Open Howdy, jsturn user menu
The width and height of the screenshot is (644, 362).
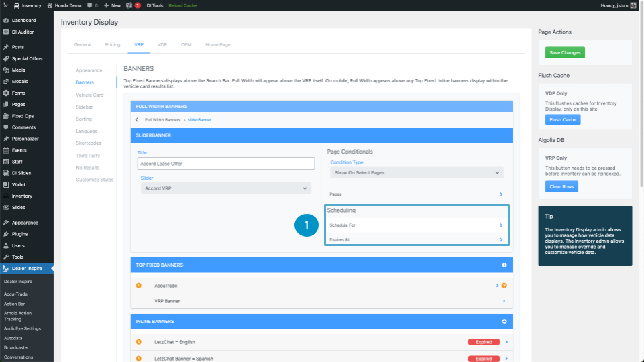(618, 5)
